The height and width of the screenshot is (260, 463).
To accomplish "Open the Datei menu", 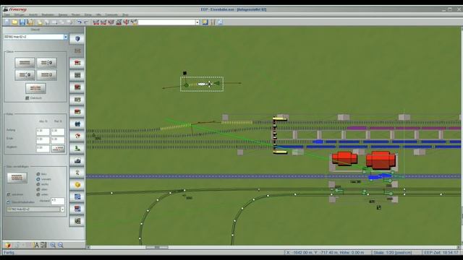I will click(7, 14).
